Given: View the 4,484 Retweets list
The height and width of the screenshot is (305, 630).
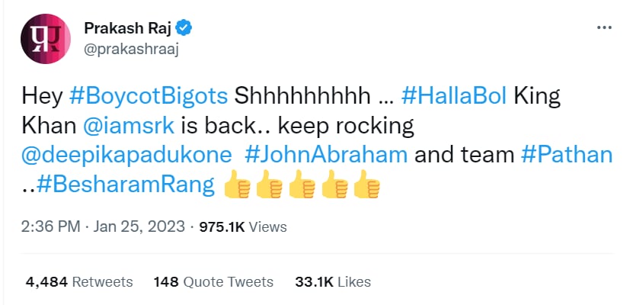Looking at the screenshot, I should tap(78, 281).
